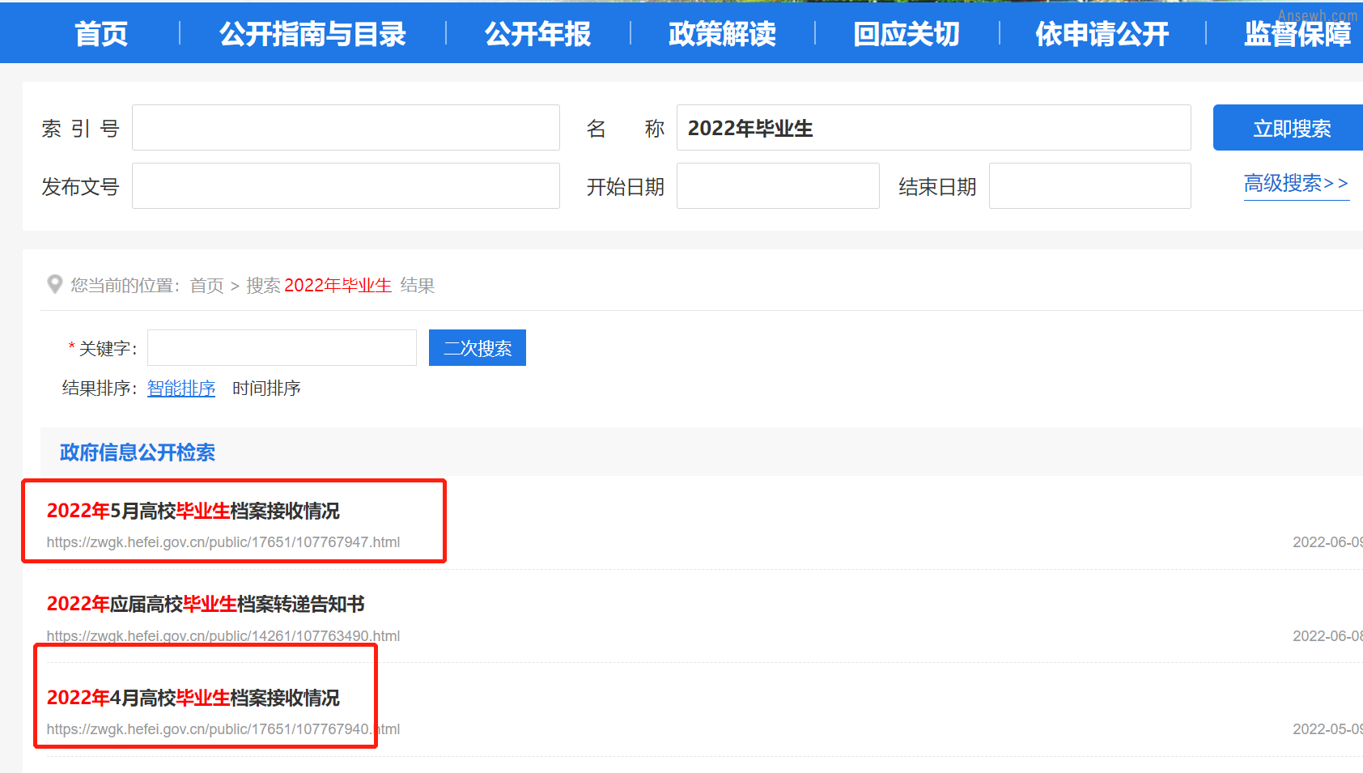Screen dimensions: 1363x773
Task: Select the 回应关切 navigation item
Action: point(907,34)
